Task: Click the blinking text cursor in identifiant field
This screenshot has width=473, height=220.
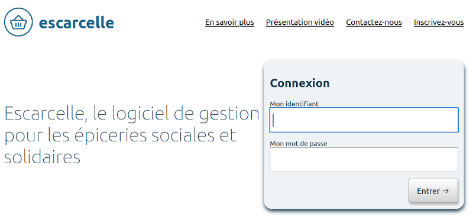Action: [x=273, y=120]
